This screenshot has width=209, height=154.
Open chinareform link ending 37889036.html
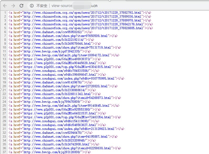82,17
